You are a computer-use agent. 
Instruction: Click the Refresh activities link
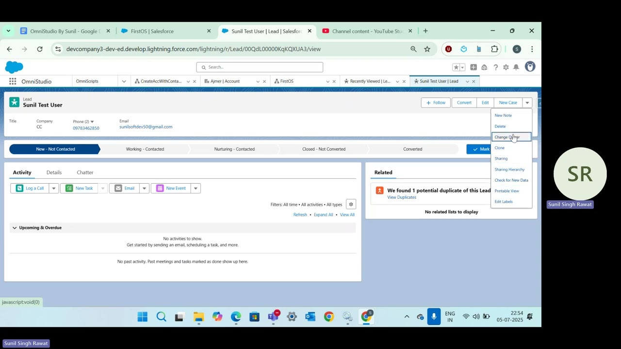[300, 215]
